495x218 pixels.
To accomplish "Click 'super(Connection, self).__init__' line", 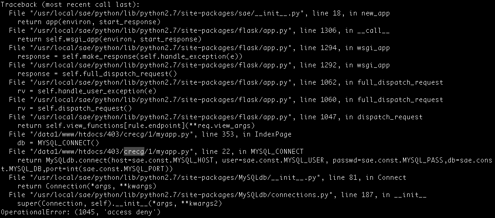I will [x=119, y=203].
